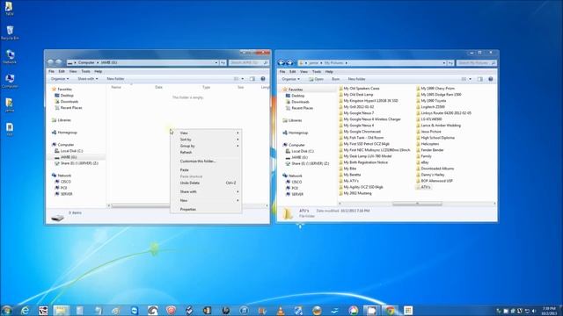The height and width of the screenshot is (316, 563).
Task: Choose Properties from context menu
Action: [x=206, y=209]
